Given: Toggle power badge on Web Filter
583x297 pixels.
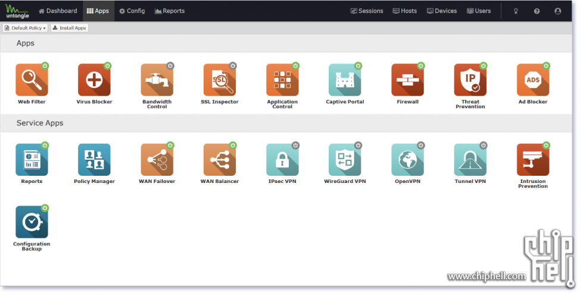Looking at the screenshot, I should pyautogui.click(x=45, y=65).
